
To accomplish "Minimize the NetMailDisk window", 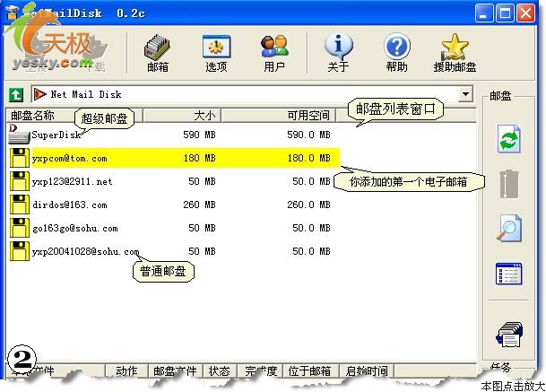I will click(x=484, y=13).
